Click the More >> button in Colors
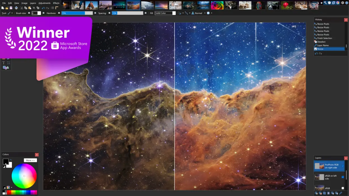 (30, 160)
